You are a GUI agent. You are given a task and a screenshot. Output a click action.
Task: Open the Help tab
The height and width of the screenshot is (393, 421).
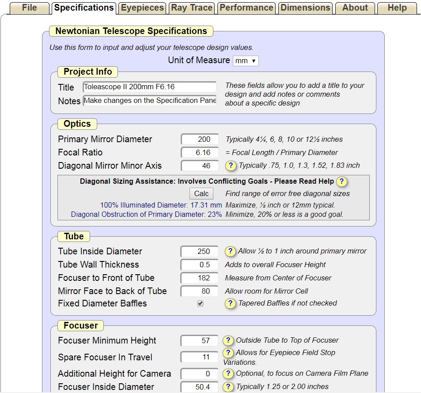tap(398, 8)
